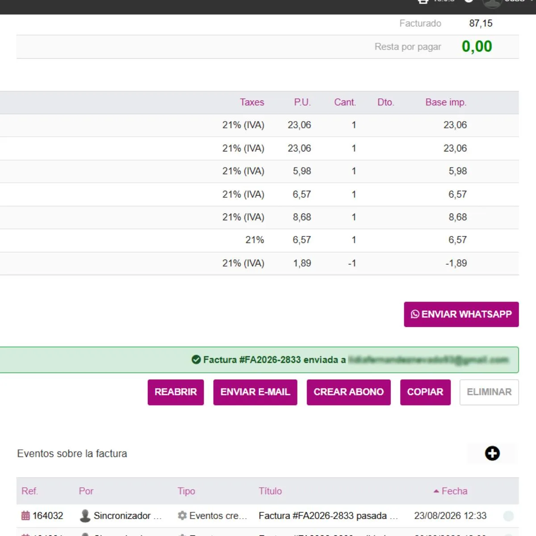Click the user icon beside Sincronizador
Screen dimensions: 536x536
pos(85,515)
